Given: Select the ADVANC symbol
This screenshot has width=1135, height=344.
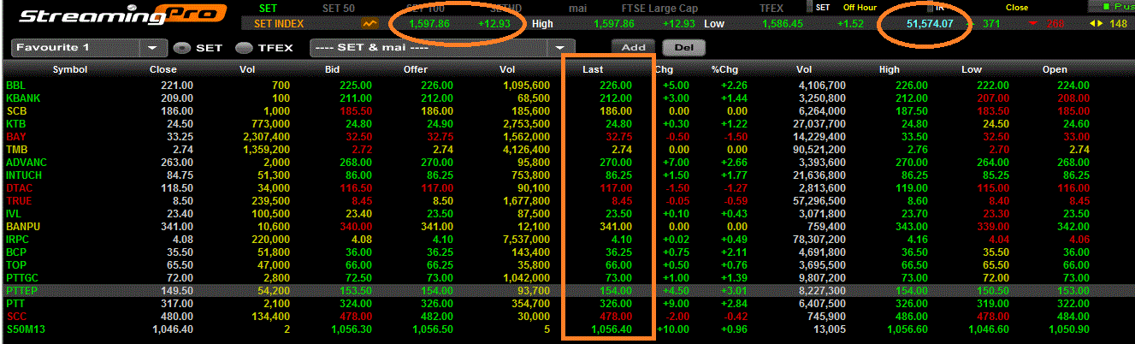Looking at the screenshot, I should [x=25, y=163].
